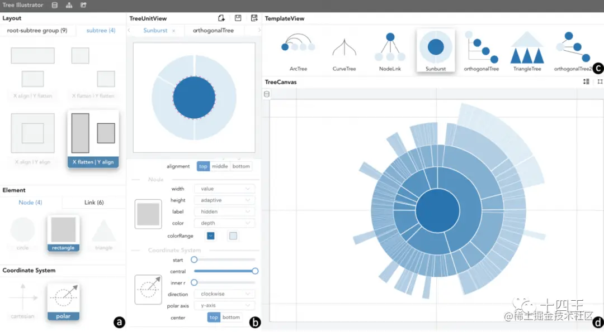Image resolution: width=604 pixels, height=332 pixels.
Task: Select the cartesian coordinate system
Action: (23, 301)
